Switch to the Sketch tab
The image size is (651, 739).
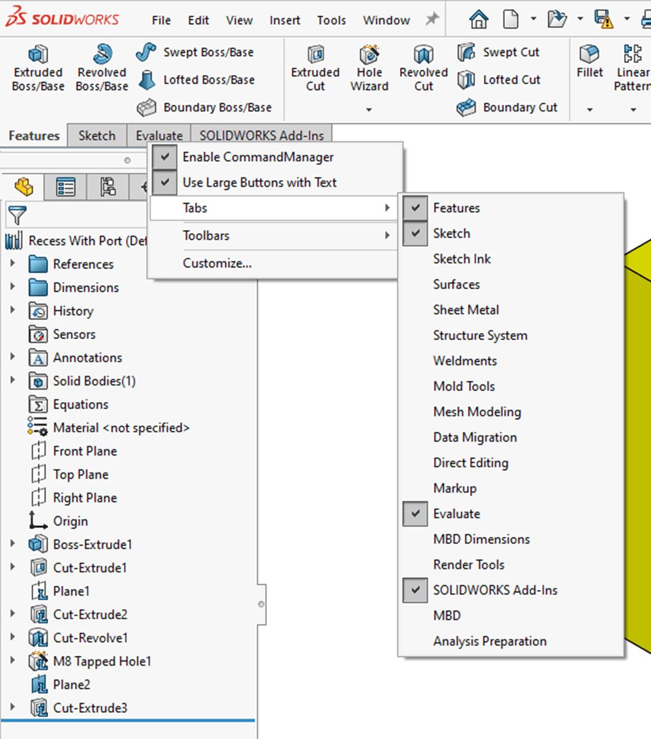96,135
